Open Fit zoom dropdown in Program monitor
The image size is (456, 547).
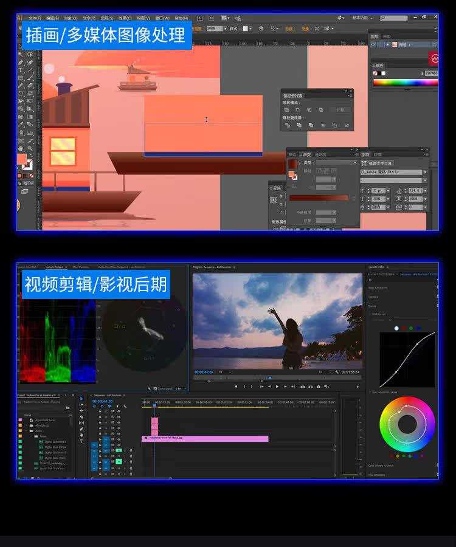pyautogui.click(x=225, y=372)
